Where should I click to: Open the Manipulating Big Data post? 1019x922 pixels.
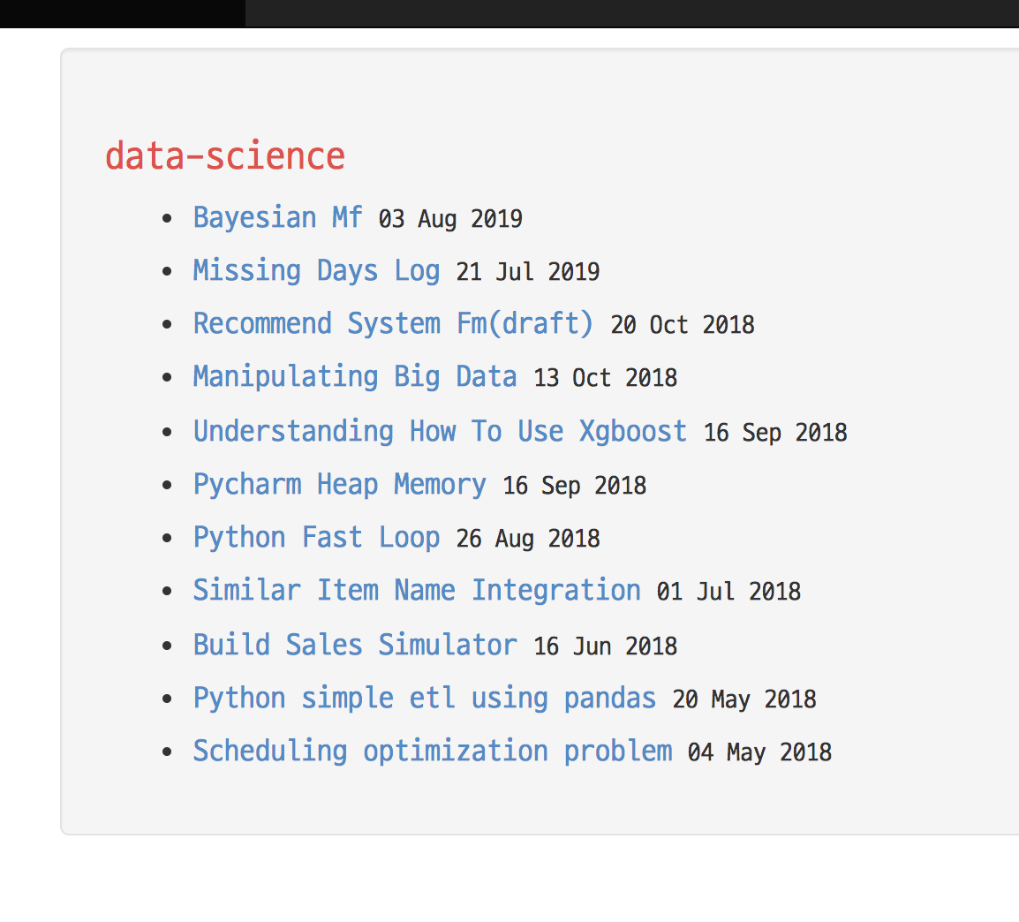(x=355, y=377)
